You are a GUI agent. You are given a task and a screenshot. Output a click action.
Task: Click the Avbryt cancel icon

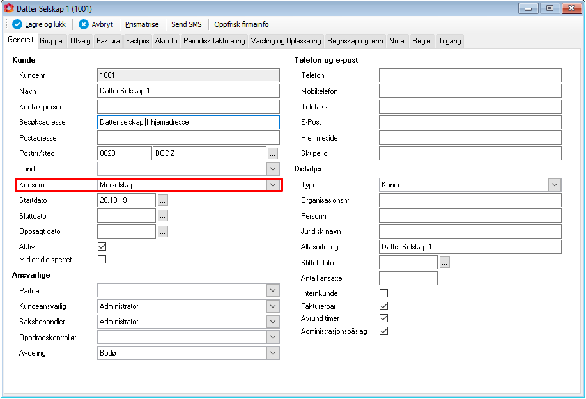click(84, 24)
